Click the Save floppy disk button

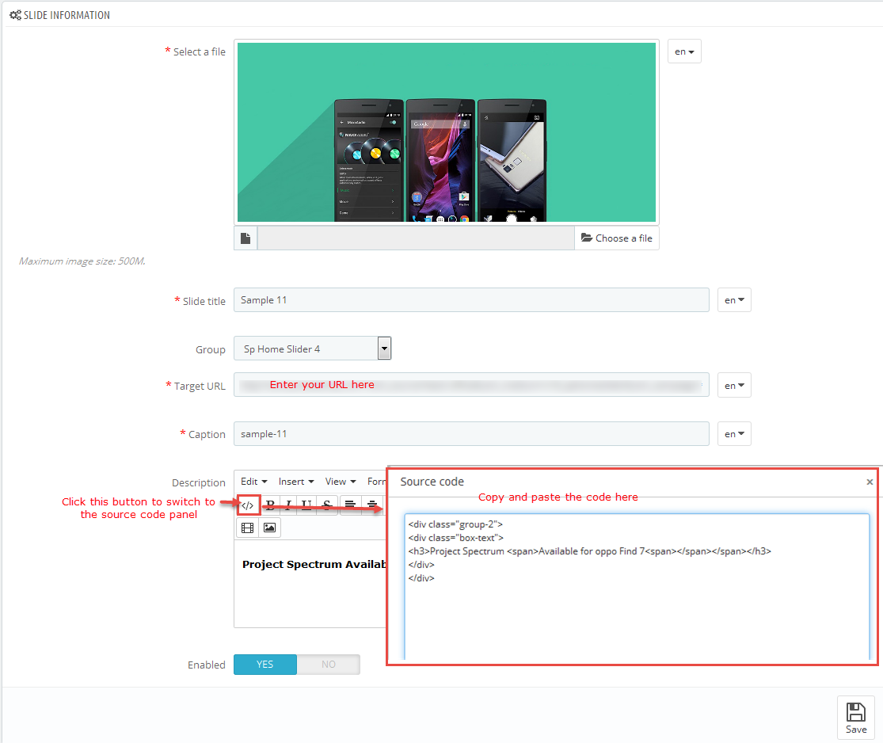[x=855, y=718]
